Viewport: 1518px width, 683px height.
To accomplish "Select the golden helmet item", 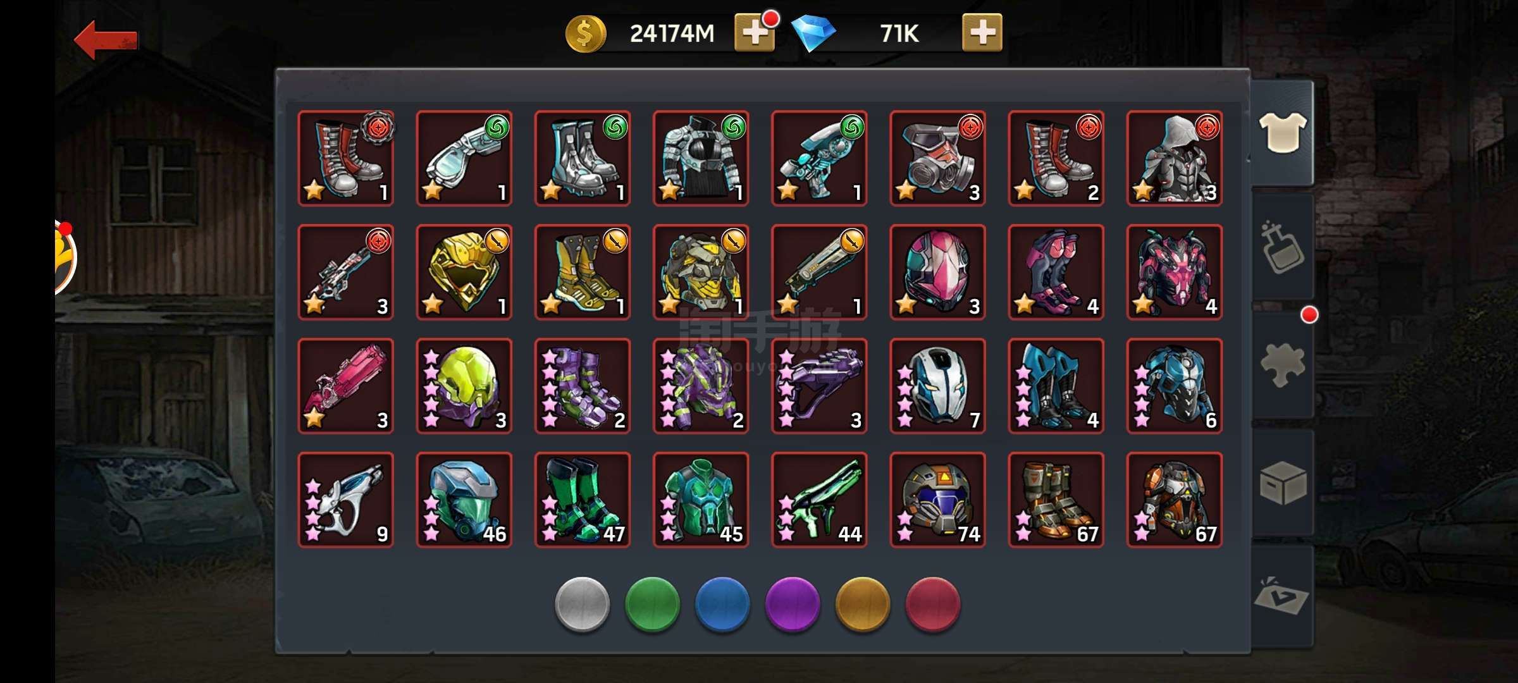I will coord(464,272).
